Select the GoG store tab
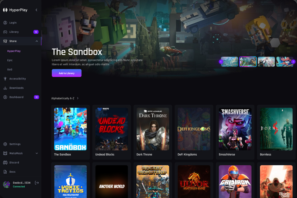Viewport: 297px width, 198px height. 10,70
